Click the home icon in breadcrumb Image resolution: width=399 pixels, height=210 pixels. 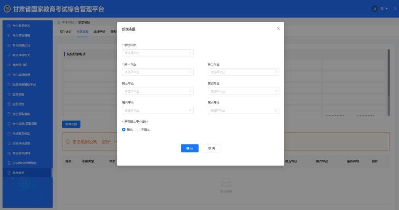tap(59, 22)
